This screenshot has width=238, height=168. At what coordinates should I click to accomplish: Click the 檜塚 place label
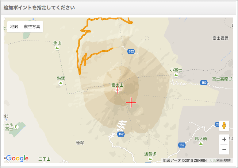pyautogui.click(x=80, y=143)
